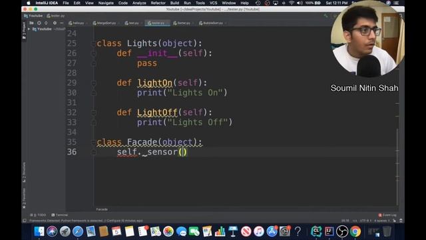Open Finder from the Dock

39,231
